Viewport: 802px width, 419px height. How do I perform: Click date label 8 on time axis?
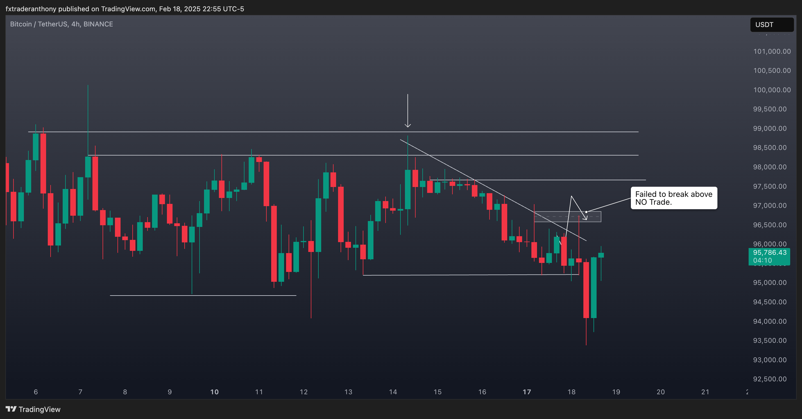[x=125, y=392]
